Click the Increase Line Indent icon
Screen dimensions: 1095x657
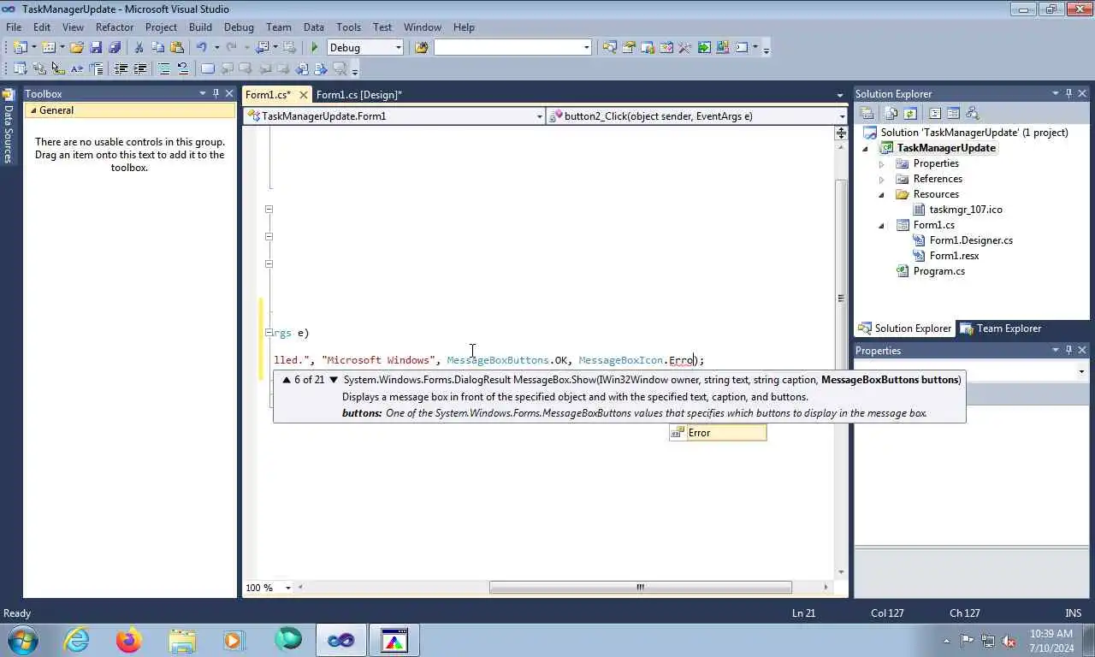(x=139, y=69)
